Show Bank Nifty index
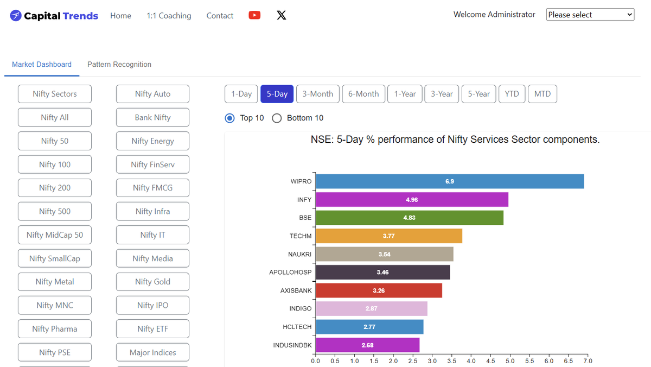The image size is (651, 367). point(152,117)
